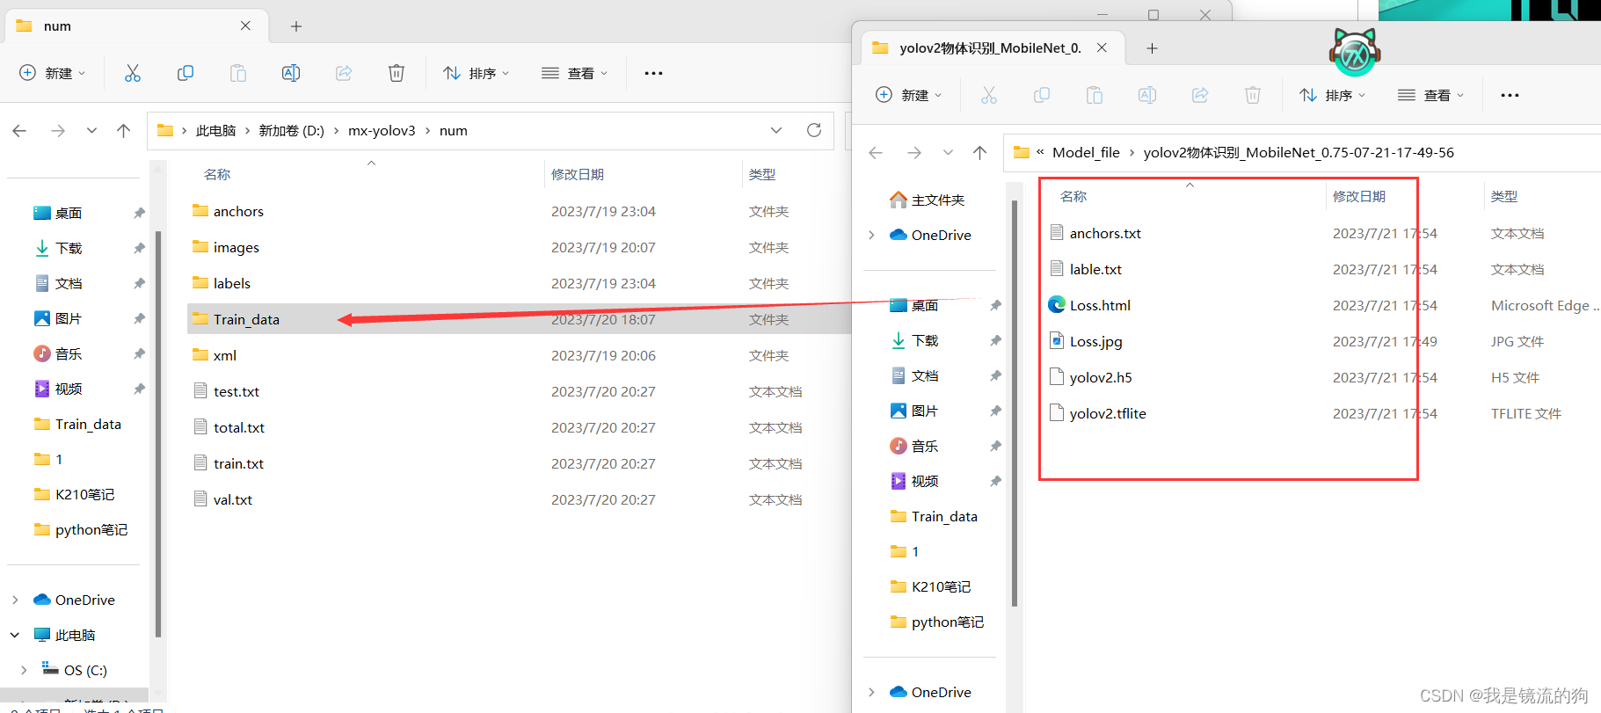Go up one level in yolov2 window

979,152
